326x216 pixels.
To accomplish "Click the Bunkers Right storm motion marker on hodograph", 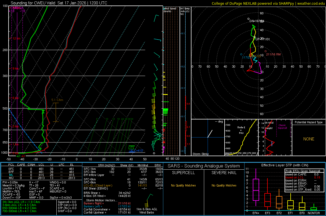I will click(265, 51).
